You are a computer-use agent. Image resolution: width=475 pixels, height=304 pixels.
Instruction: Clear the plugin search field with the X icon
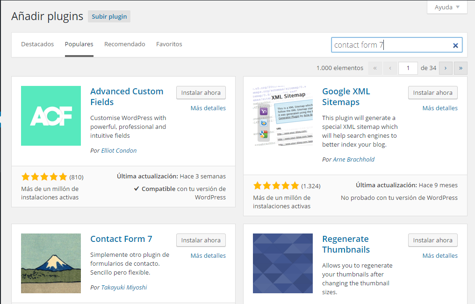455,45
